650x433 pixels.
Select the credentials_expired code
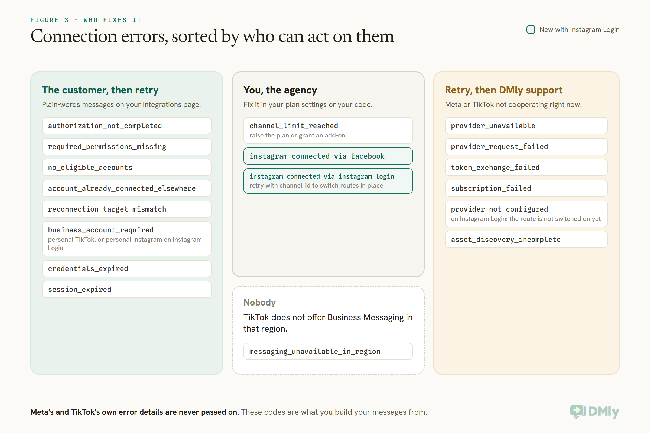click(126, 269)
